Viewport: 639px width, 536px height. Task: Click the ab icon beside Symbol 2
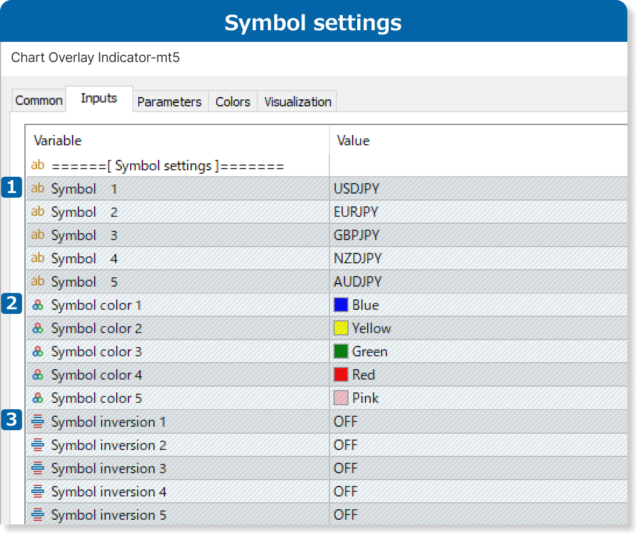coord(38,211)
